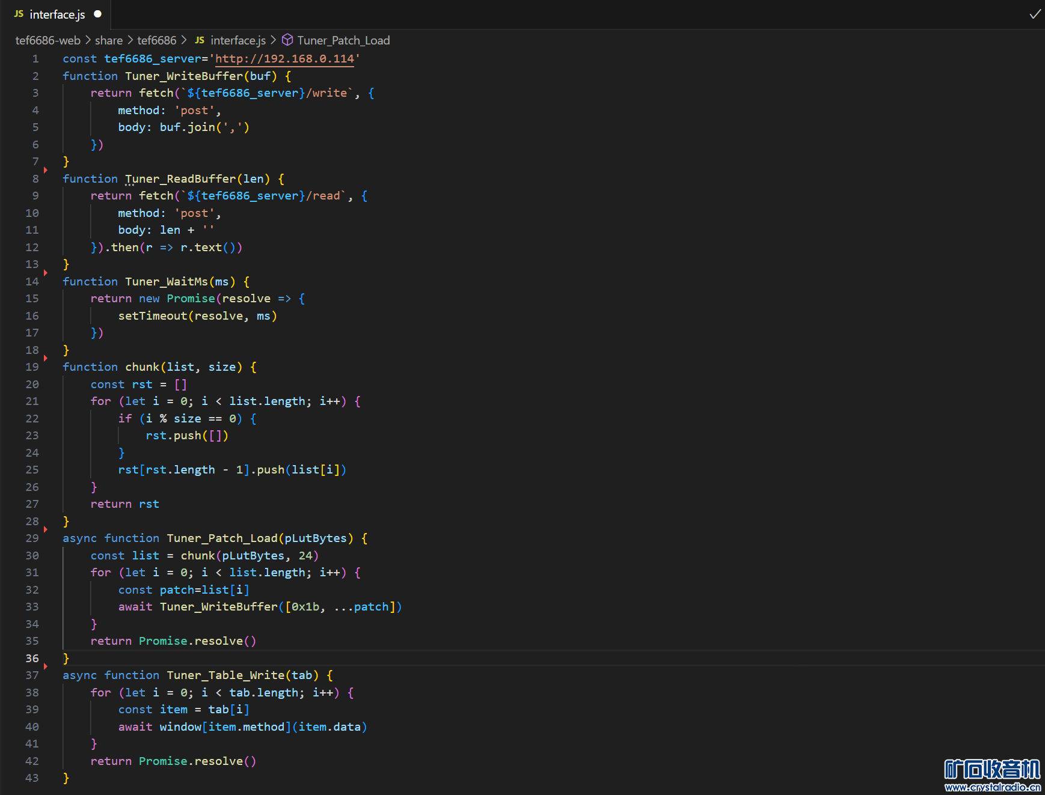Screen dimensions: 1045x795
Task: Open interface.js breadcrumb file entry
Action: coord(238,40)
